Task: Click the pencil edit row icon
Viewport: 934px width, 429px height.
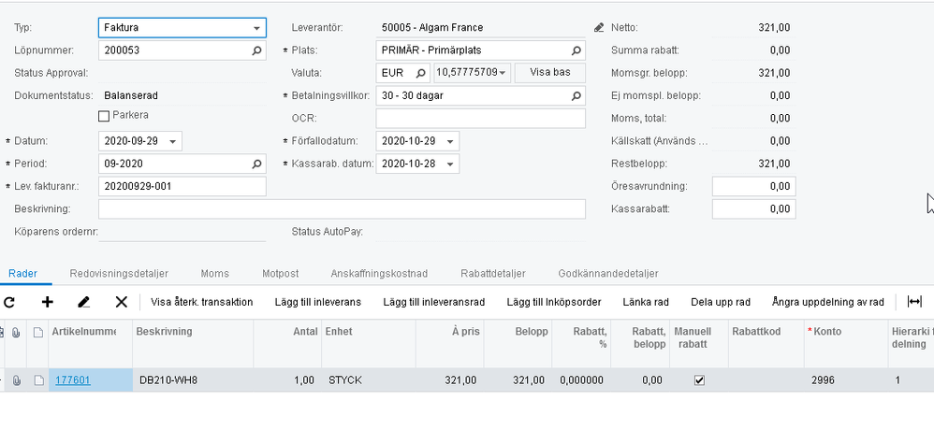Action: 84,302
